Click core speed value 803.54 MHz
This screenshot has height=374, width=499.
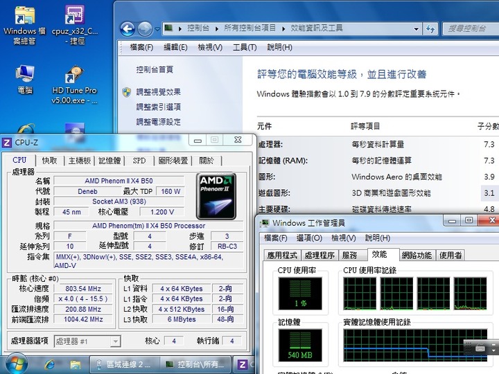[x=83, y=288]
